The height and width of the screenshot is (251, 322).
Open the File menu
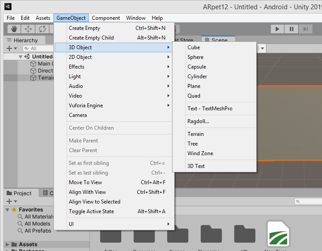pos(11,18)
